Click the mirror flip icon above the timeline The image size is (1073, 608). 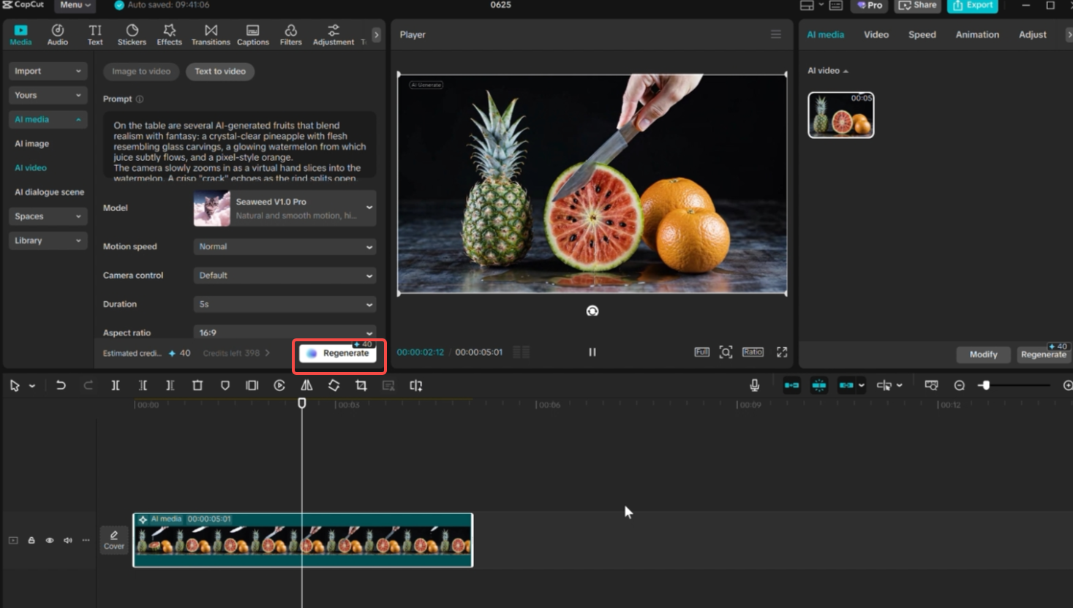306,385
